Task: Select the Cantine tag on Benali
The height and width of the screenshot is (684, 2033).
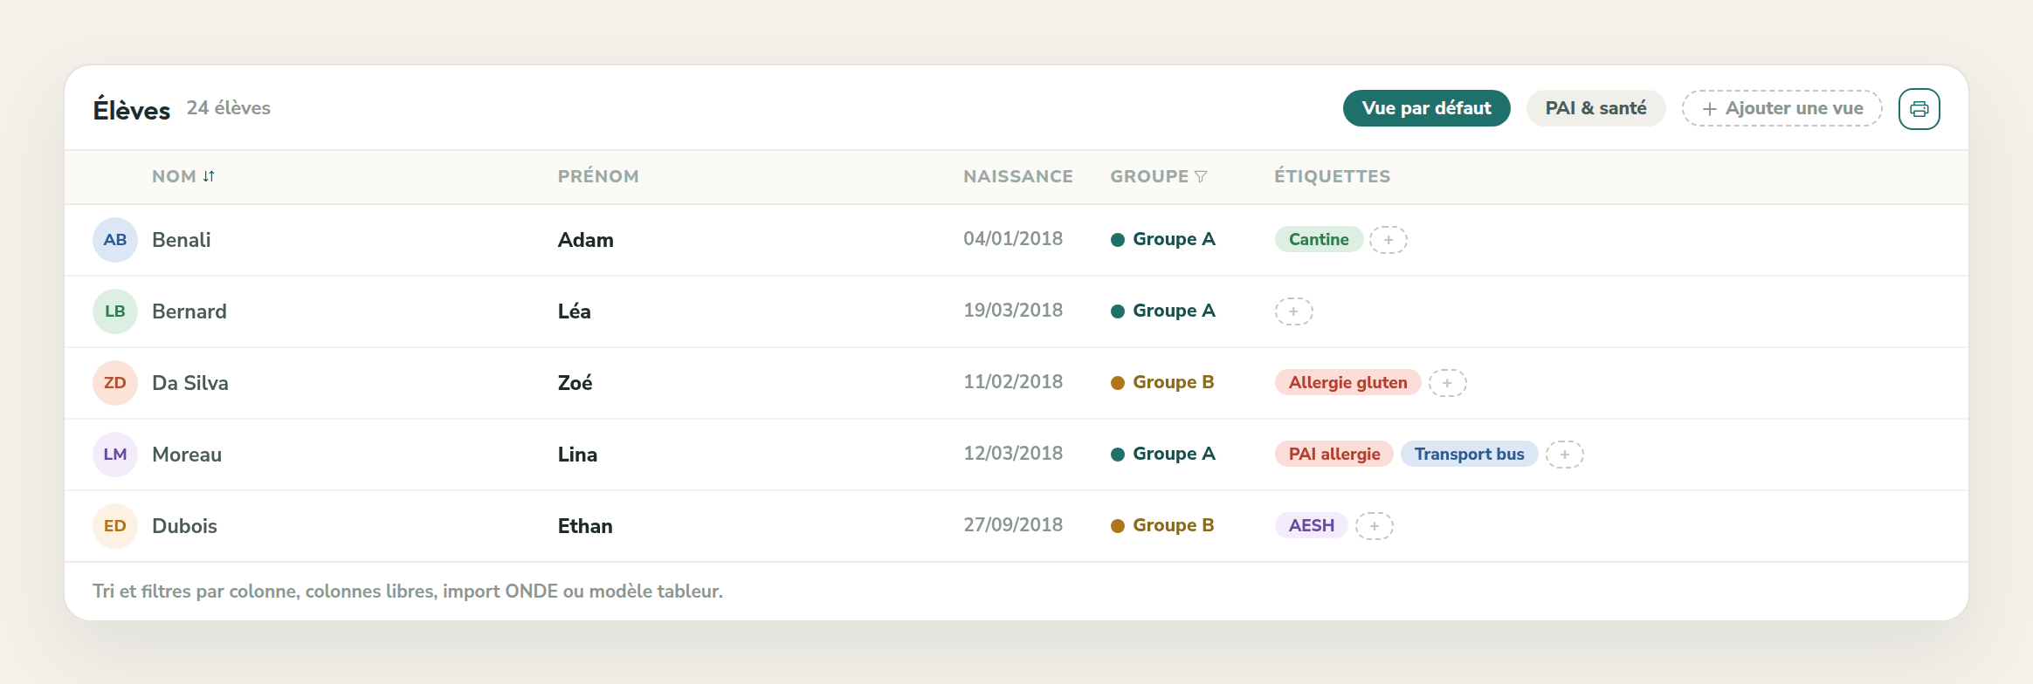Action: [x=1319, y=240]
